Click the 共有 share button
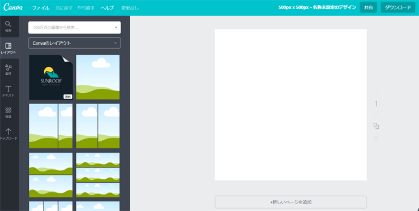This screenshot has height=211, width=419. pyautogui.click(x=368, y=7)
